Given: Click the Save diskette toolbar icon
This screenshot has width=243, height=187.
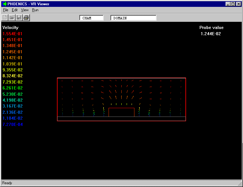Looking at the screenshot, I should (19, 18).
